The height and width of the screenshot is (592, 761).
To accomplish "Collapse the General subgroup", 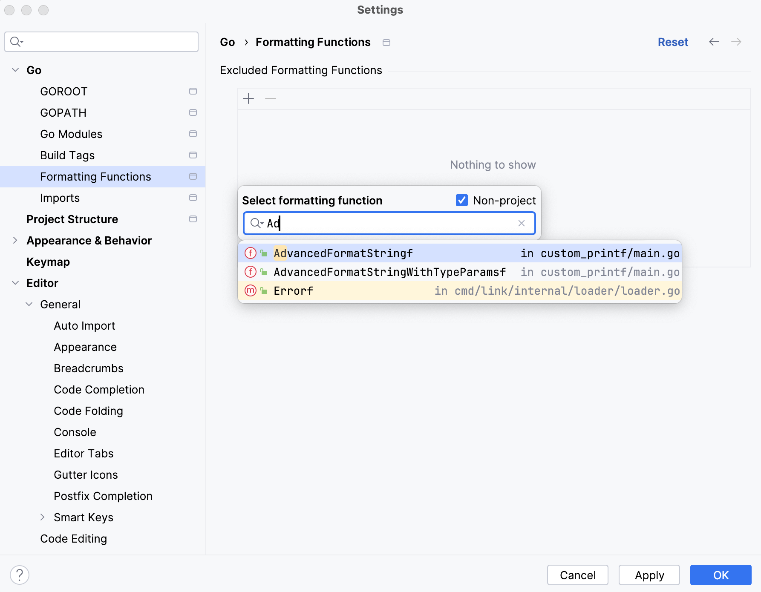I will click(29, 304).
